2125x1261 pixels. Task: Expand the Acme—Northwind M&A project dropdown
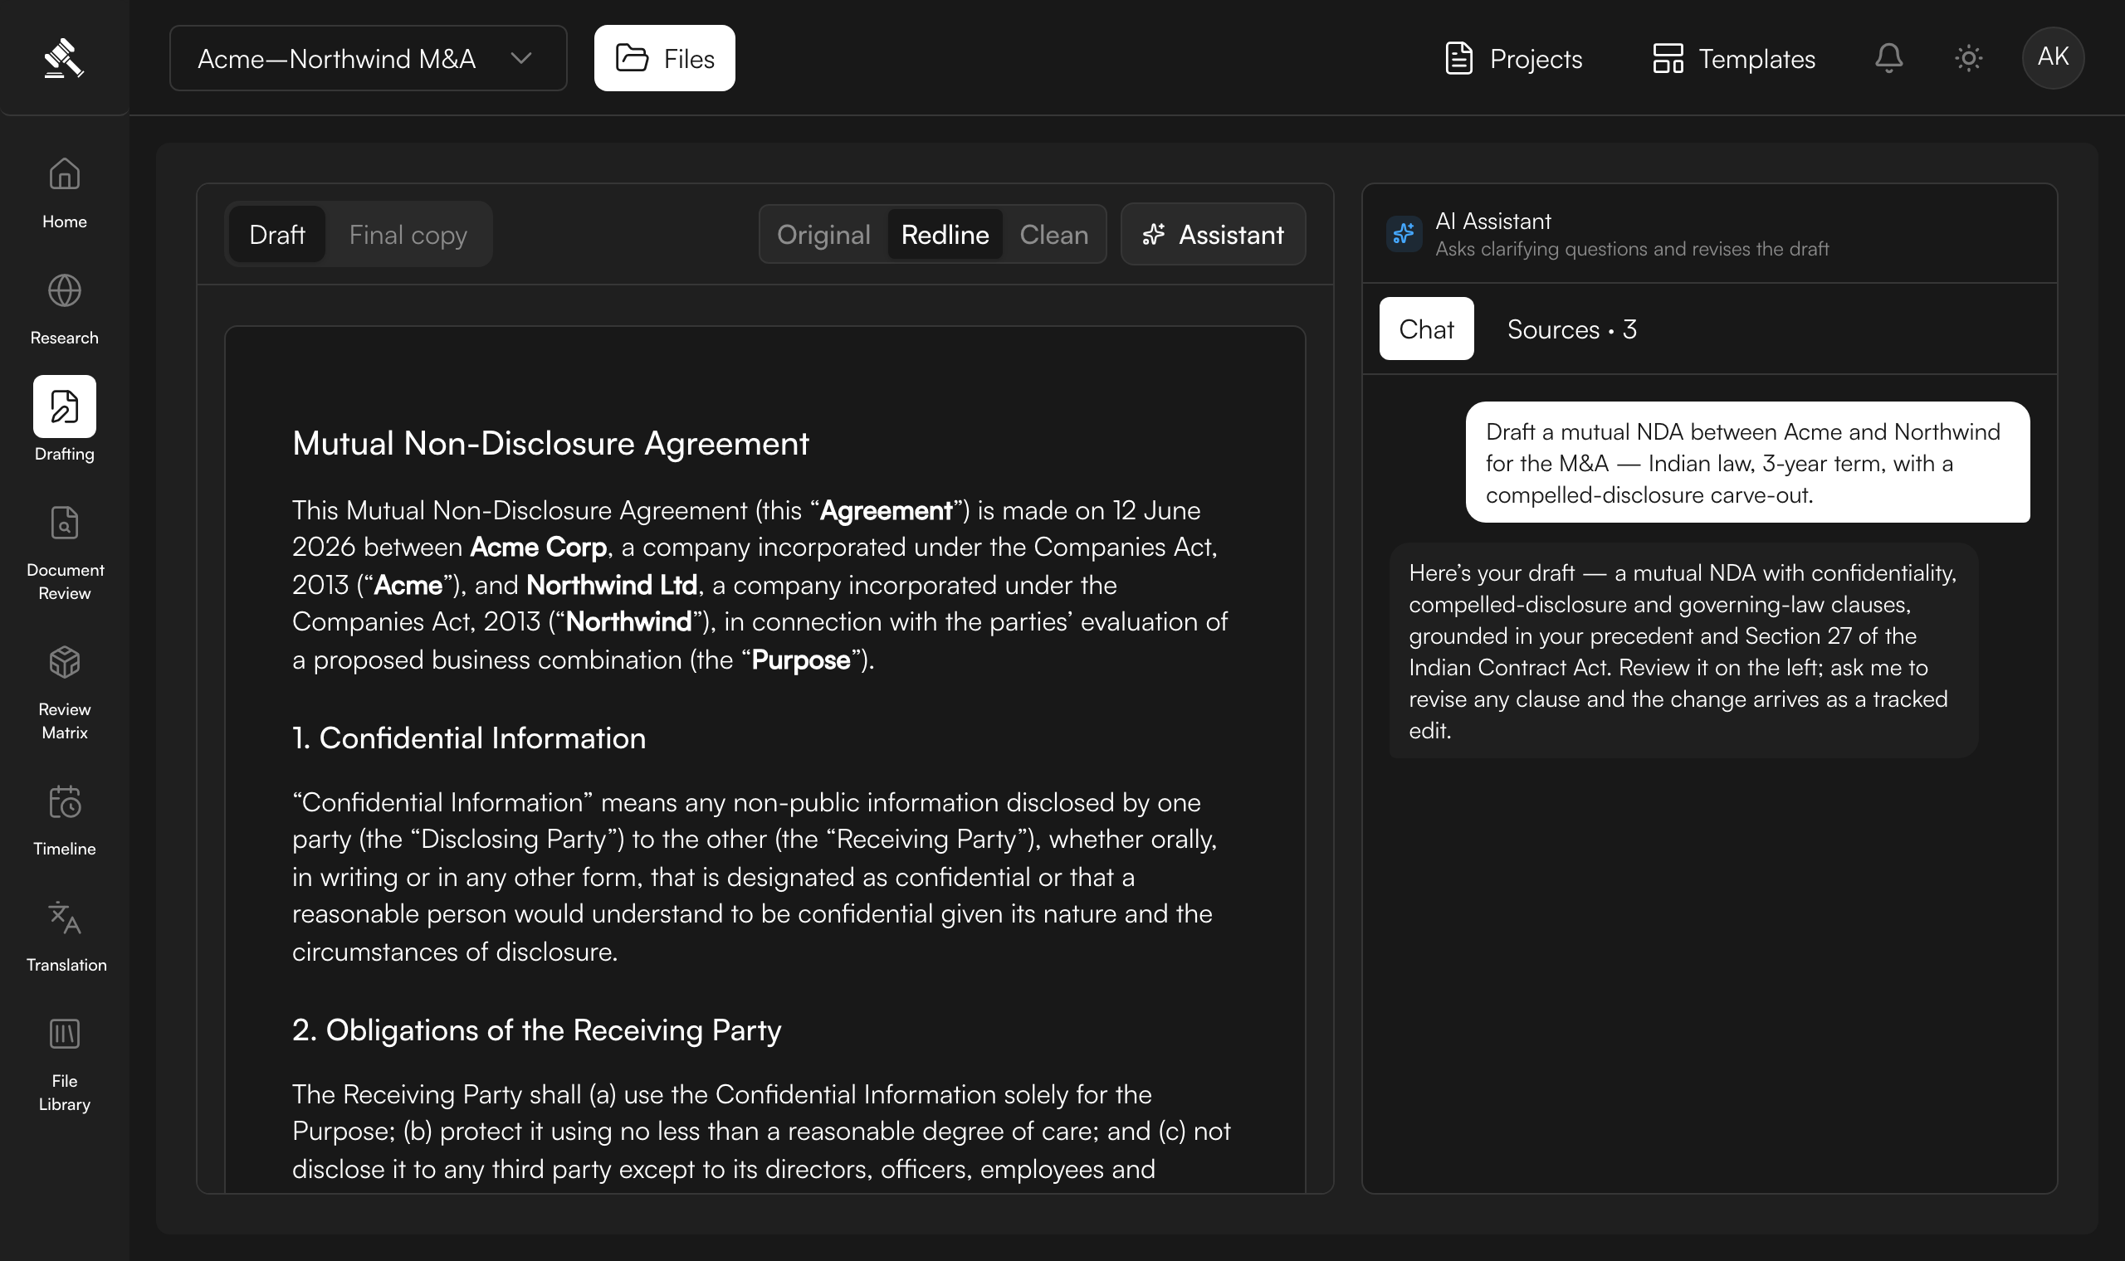(368, 58)
